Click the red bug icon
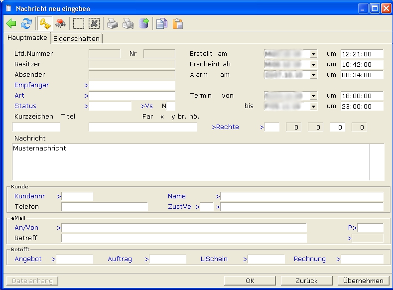393x290 pixels. pos(60,24)
